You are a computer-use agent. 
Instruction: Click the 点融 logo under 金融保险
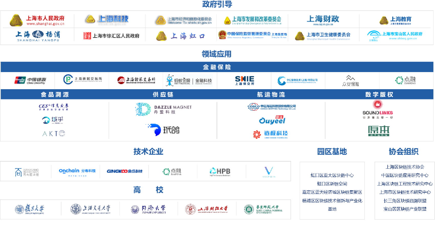(x=405, y=80)
